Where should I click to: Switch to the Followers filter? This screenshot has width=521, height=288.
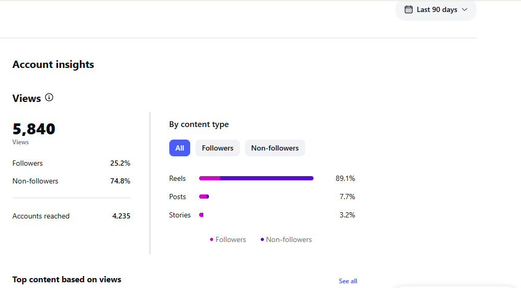pos(217,148)
